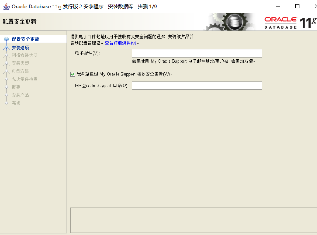Click the 典型安装 step in sidebar

(x=20, y=71)
